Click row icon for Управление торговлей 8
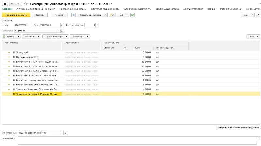 coord(9,94)
